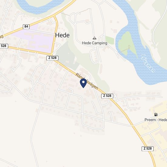
Task: Click the Z 528 shield east of pin
Action: pos(107,96)
